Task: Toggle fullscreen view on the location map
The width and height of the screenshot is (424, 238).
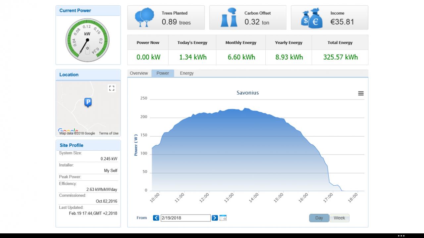Action: coord(112,88)
